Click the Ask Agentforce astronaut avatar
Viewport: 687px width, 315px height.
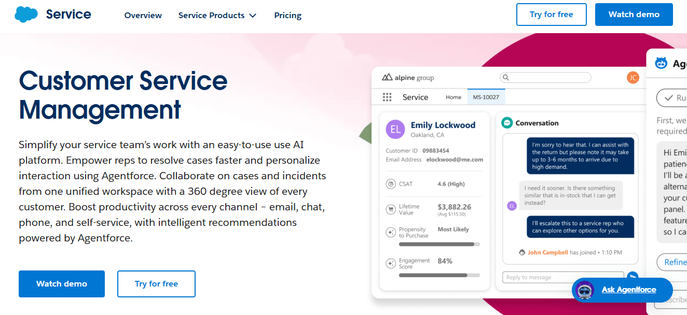pos(584,290)
